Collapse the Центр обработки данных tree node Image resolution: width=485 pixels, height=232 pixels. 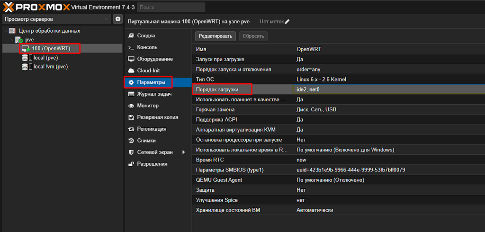point(5,31)
